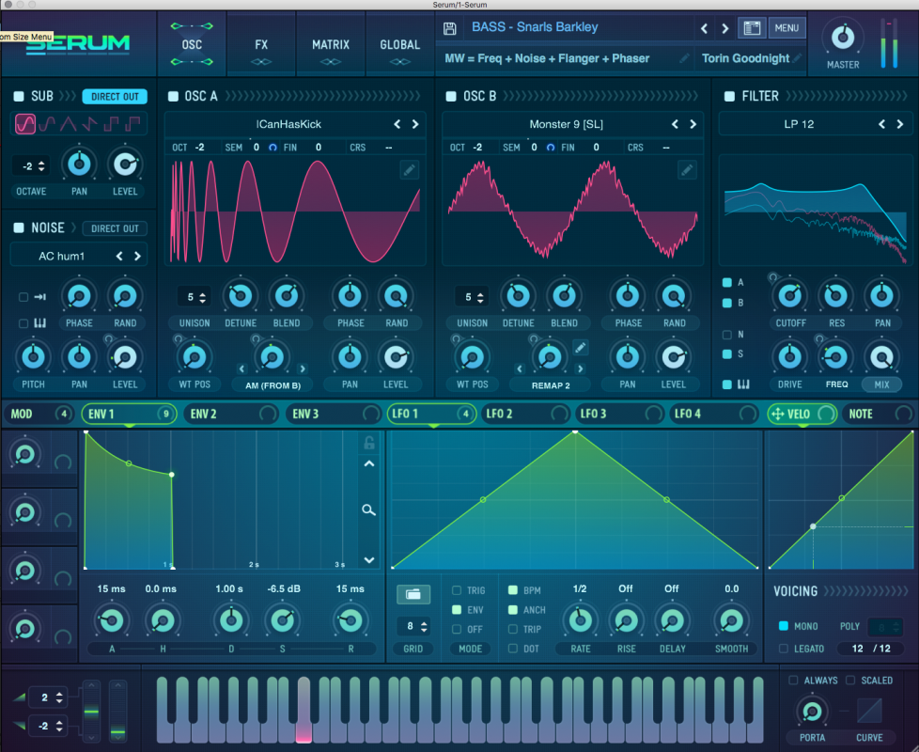Click the mod wheel slider

(x=117, y=711)
